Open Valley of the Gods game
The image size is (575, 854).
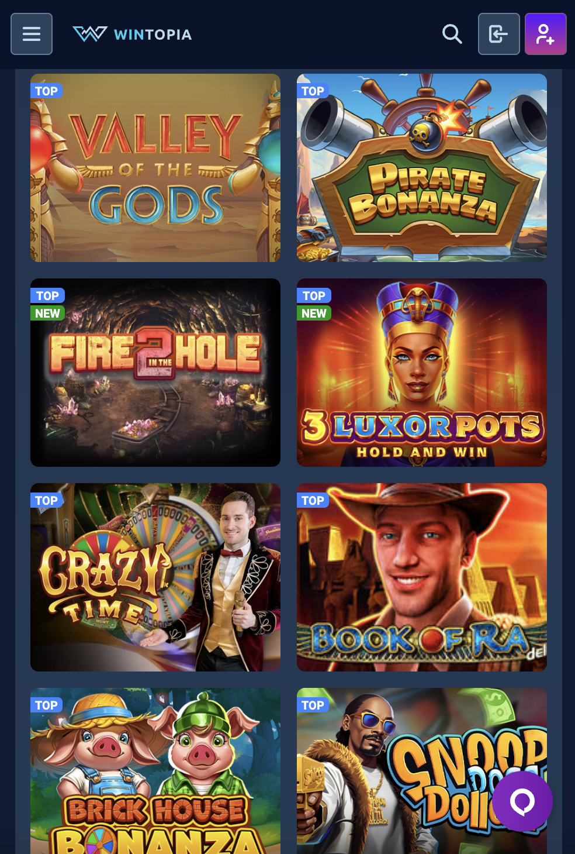click(155, 168)
